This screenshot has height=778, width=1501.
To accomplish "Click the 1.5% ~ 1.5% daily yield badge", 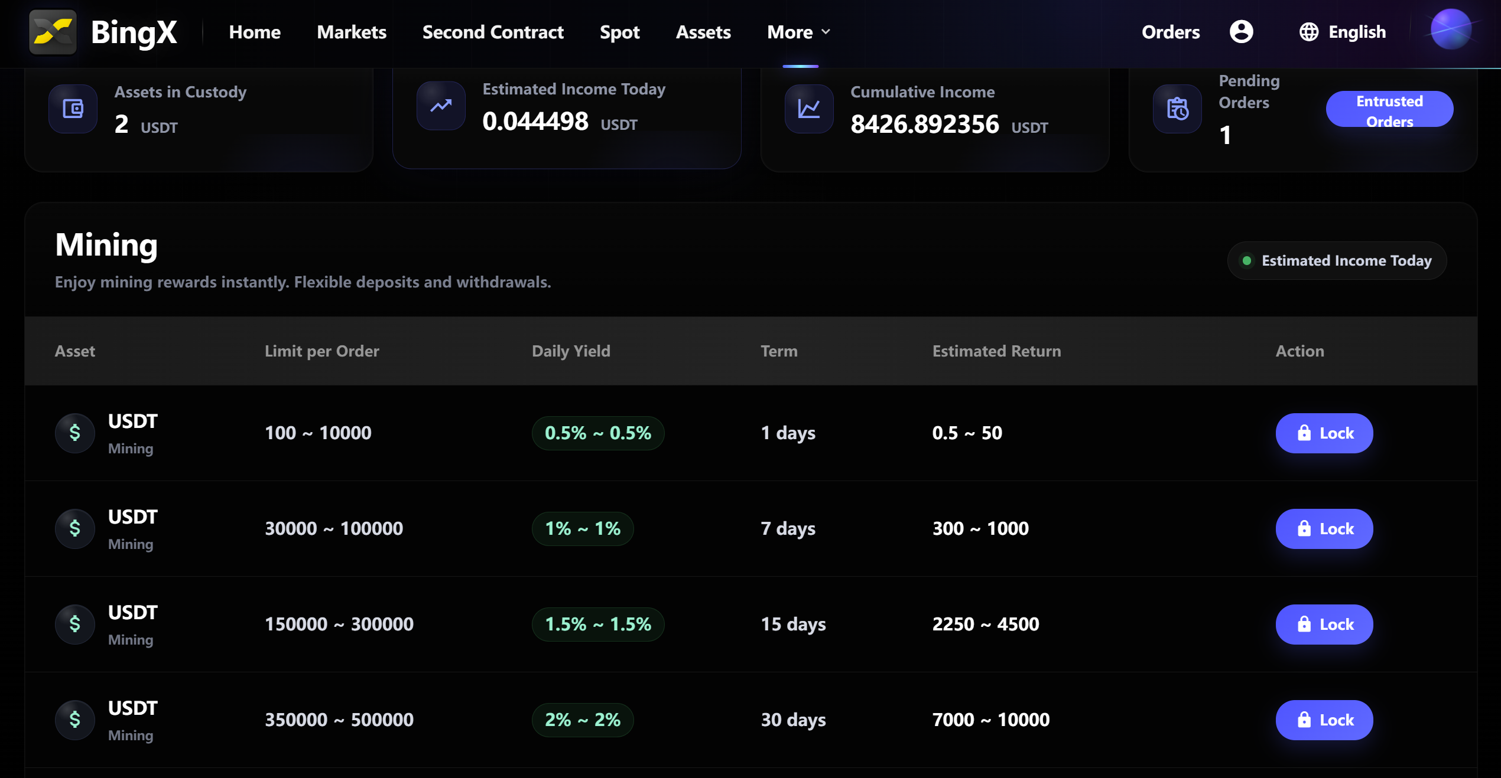I will pyautogui.click(x=598, y=625).
